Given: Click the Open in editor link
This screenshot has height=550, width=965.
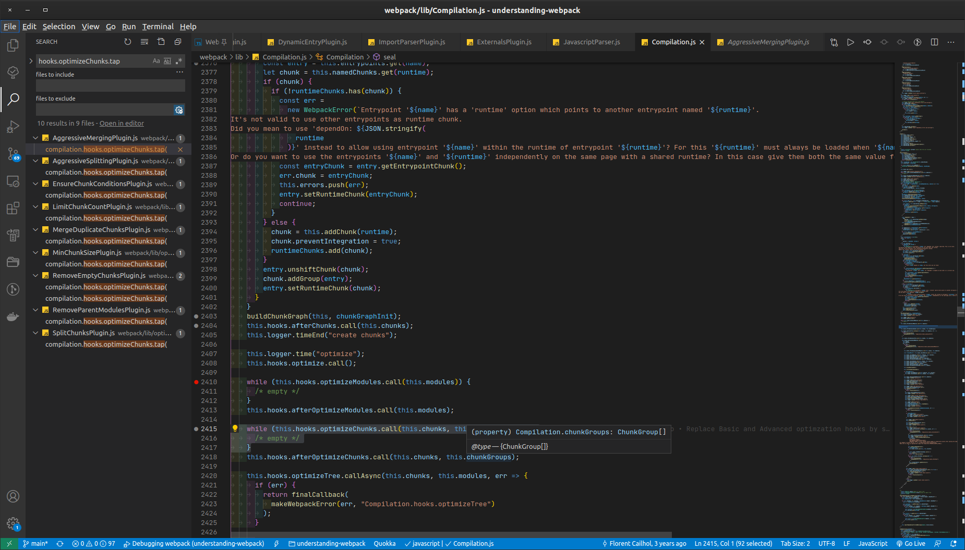Looking at the screenshot, I should (x=122, y=123).
